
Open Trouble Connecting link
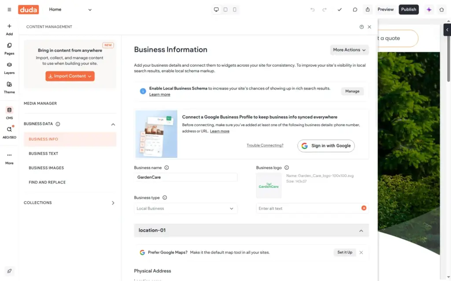click(265, 145)
